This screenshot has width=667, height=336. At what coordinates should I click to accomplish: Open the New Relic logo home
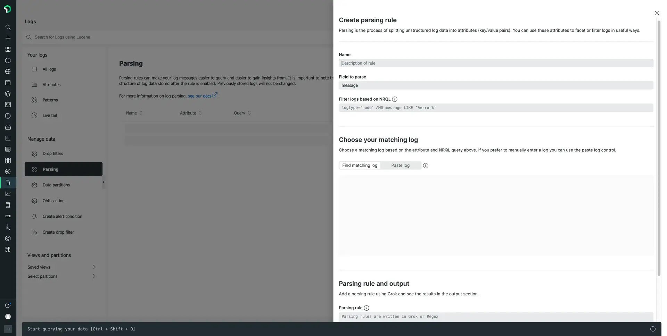pos(7,9)
